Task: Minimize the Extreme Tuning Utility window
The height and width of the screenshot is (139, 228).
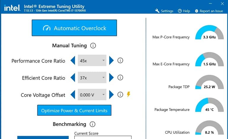Action: coord(211,3)
